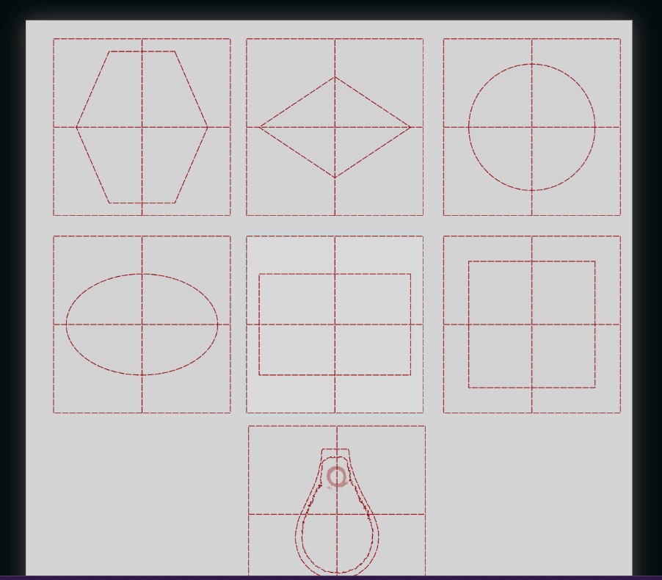
Task: Select the diamond's top vertex
Action: tap(335, 77)
